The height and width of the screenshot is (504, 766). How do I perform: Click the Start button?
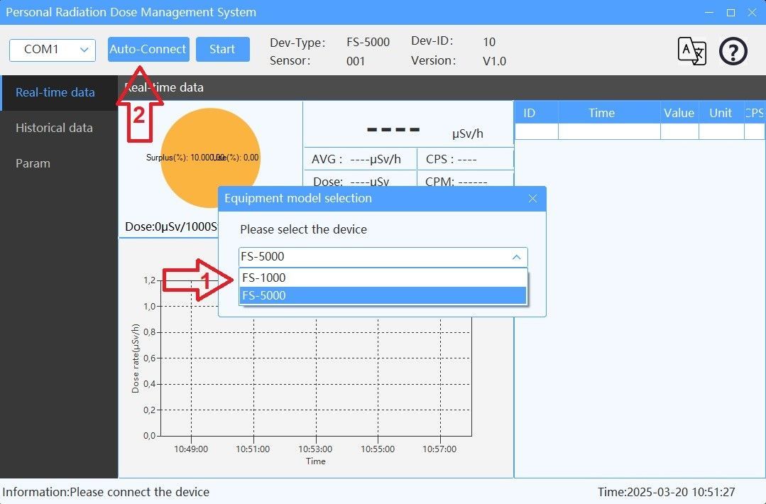pos(222,49)
